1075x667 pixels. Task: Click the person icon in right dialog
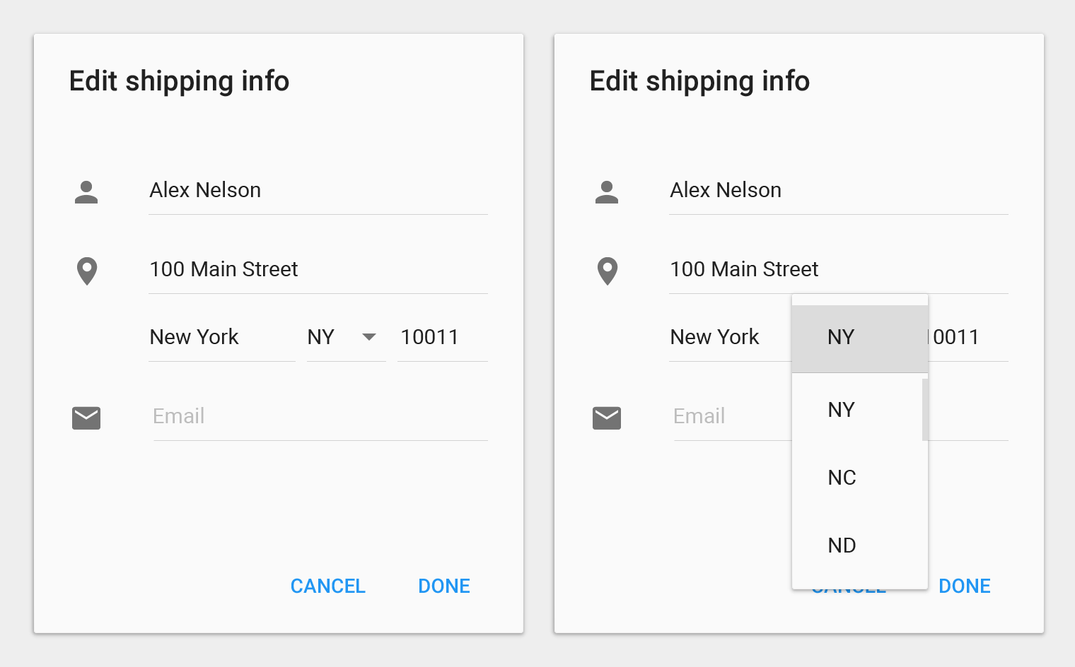click(607, 192)
